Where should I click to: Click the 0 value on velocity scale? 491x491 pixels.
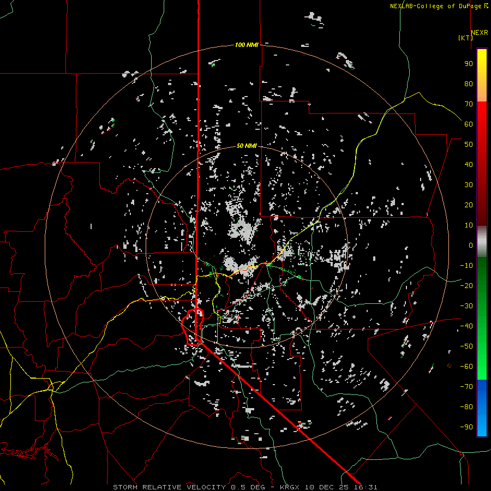tap(471, 245)
